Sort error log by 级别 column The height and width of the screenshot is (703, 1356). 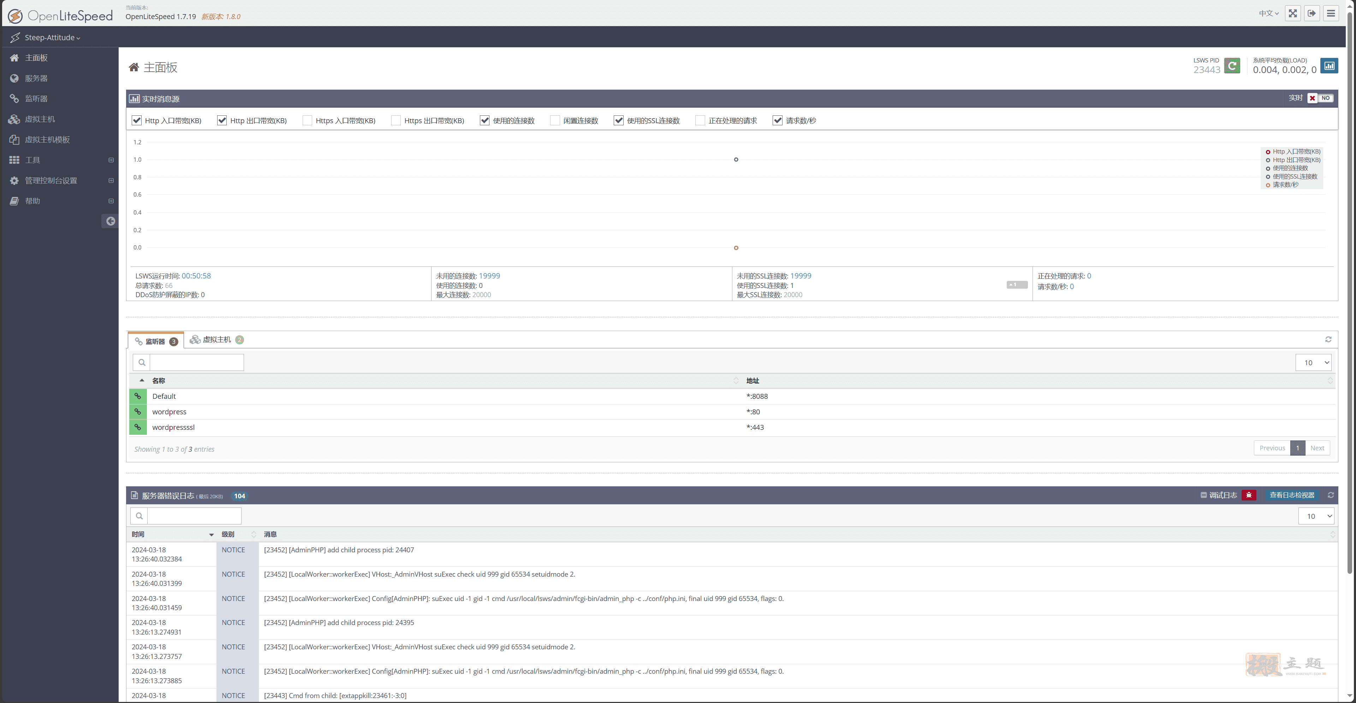click(238, 535)
